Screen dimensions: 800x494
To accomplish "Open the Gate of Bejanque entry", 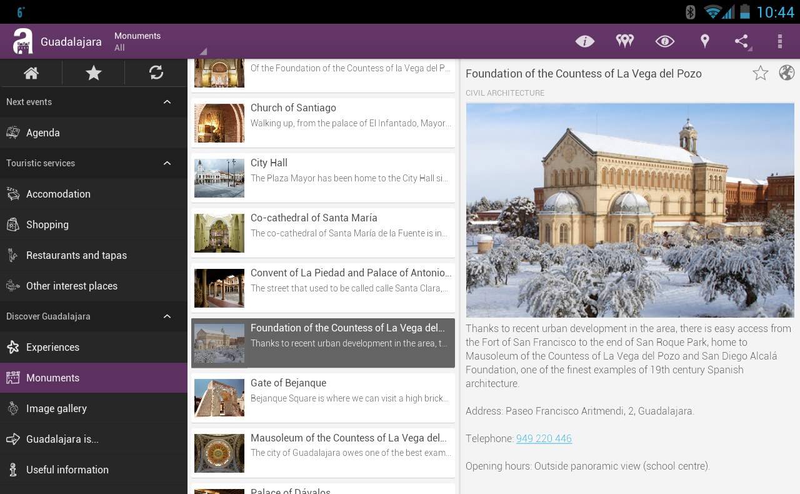I will 323,398.
